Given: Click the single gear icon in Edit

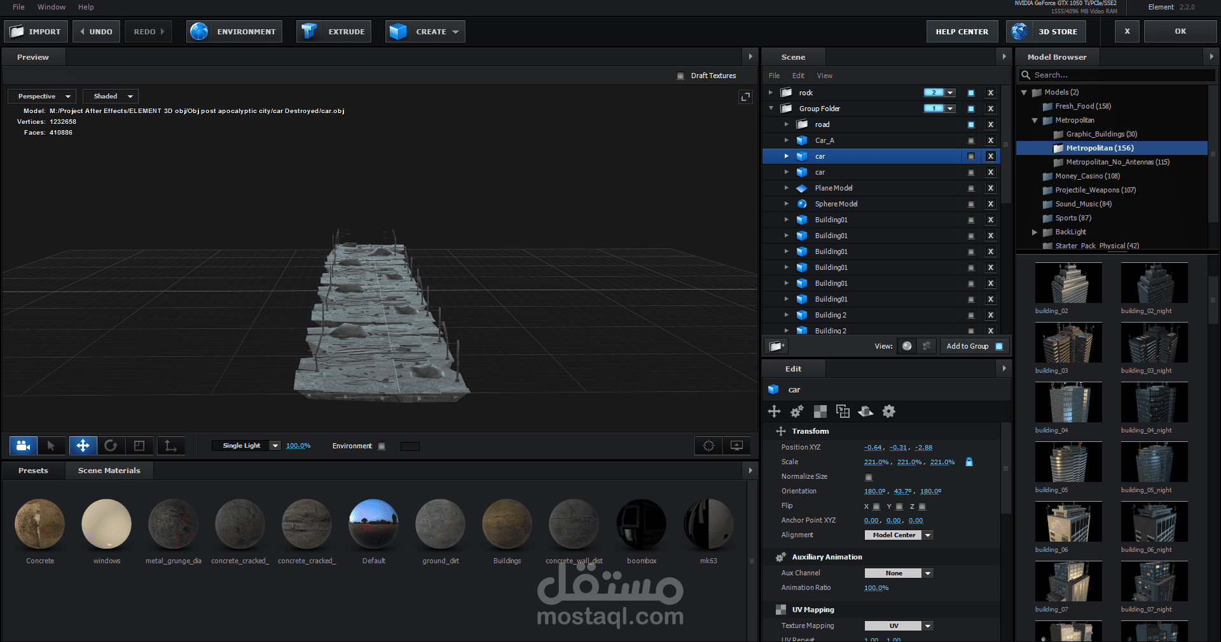Looking at the screenshot, I should (889, 411).
